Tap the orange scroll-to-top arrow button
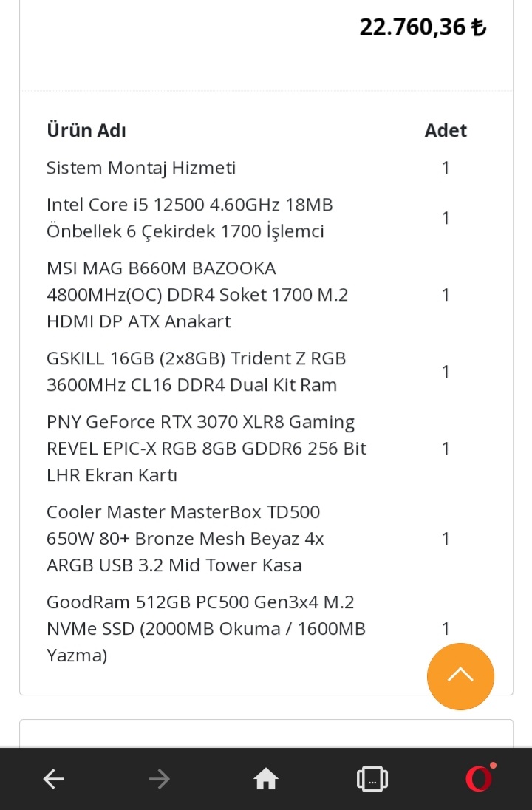532x810 pixels. click(x=460, y=675)
